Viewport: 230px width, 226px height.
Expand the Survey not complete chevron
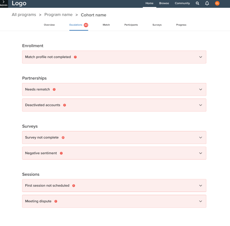(200, 137)
